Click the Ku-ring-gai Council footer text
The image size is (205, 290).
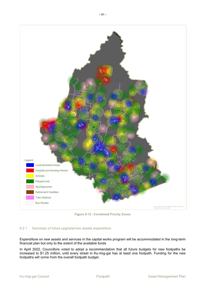(34, 276)
